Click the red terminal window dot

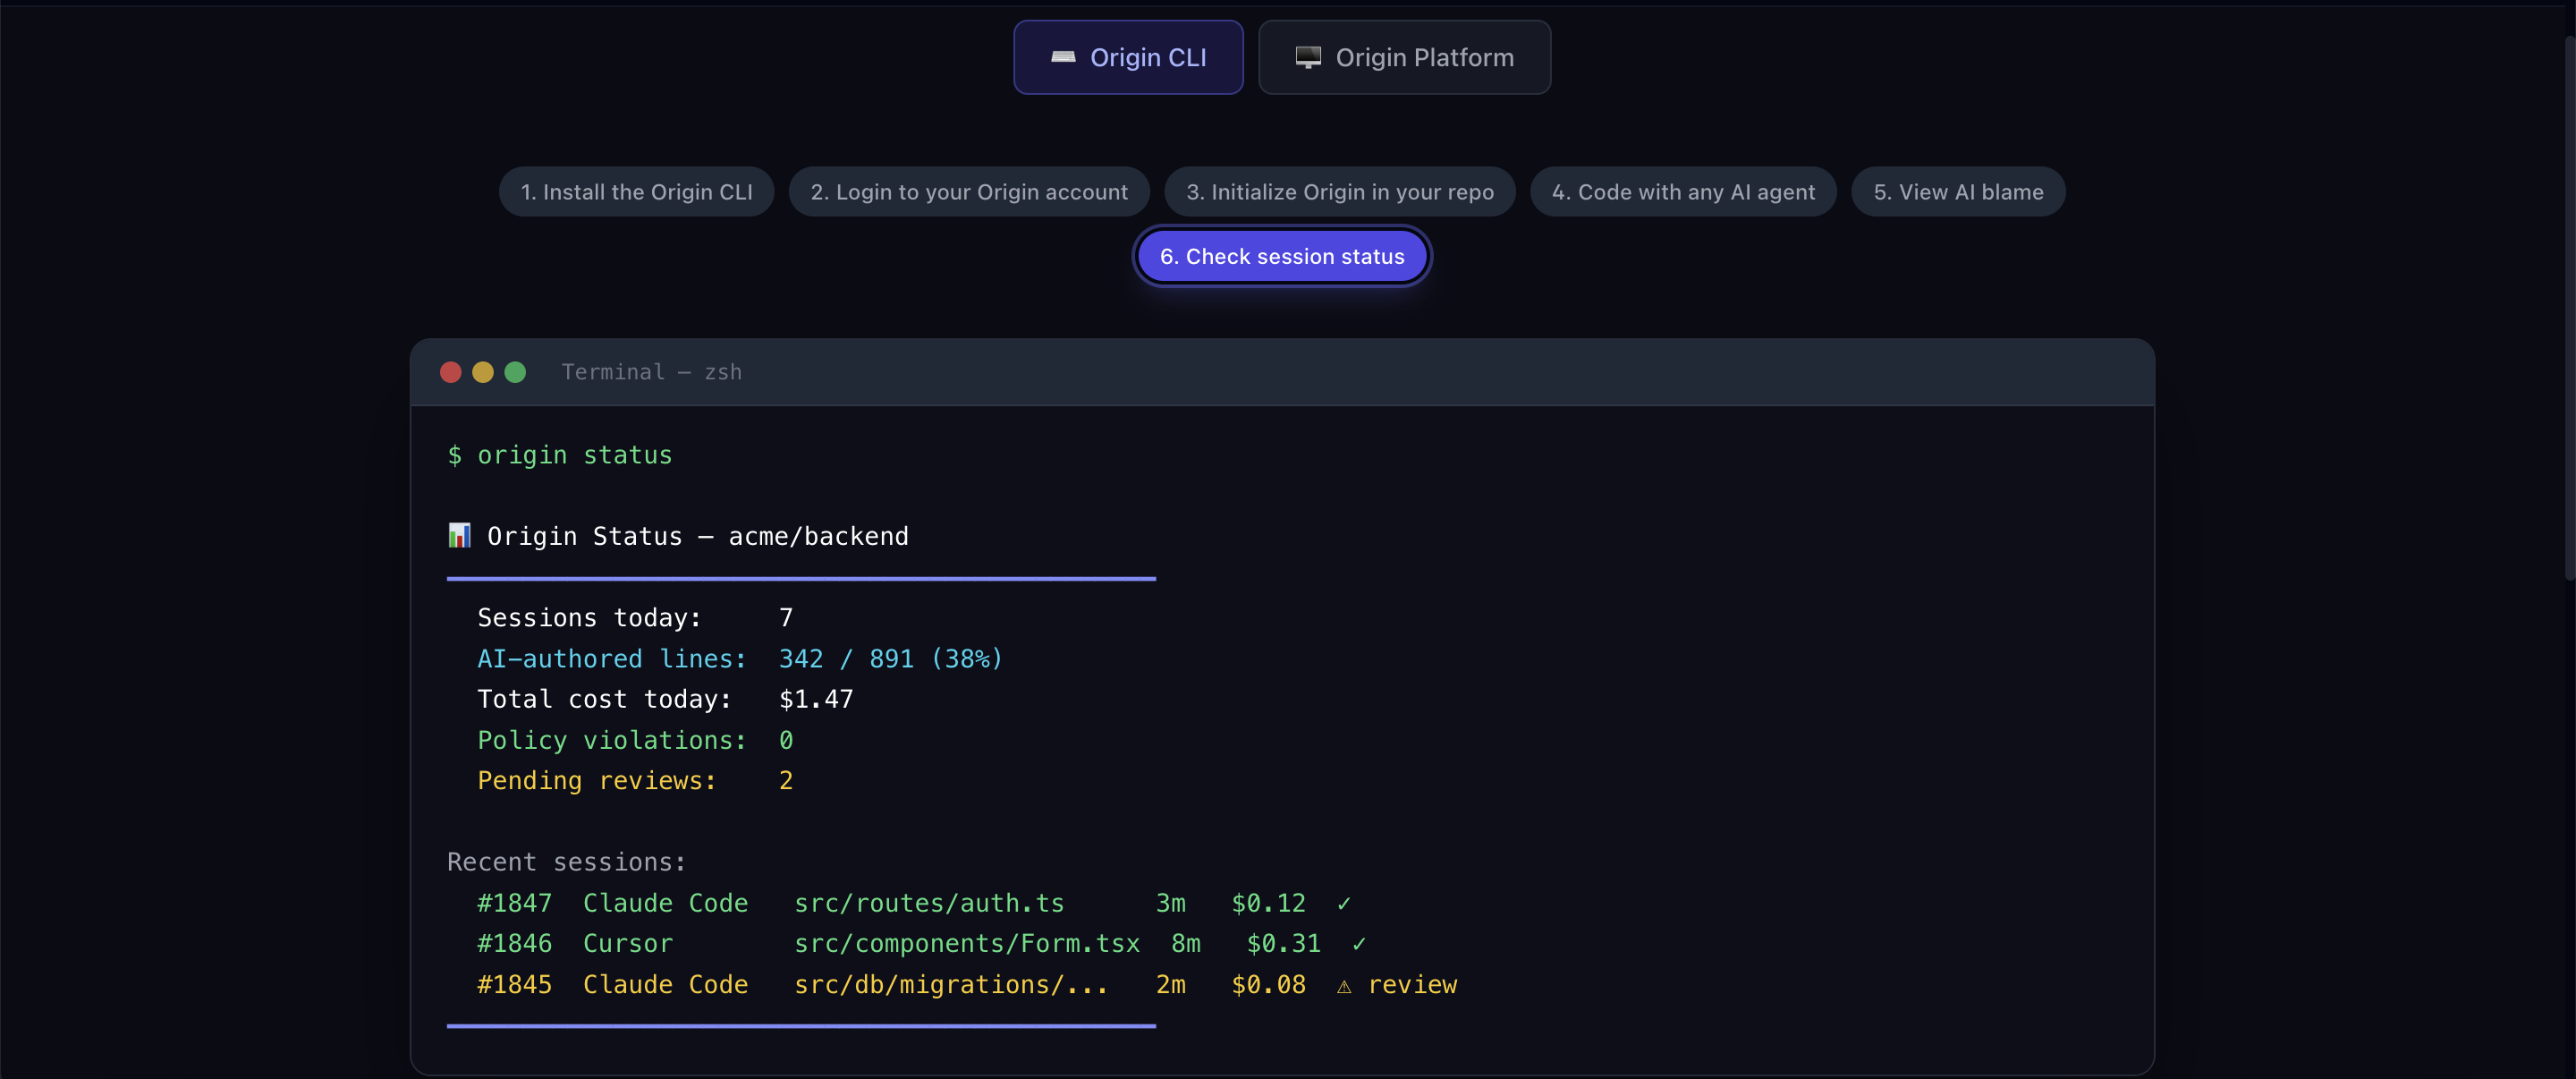pos(451,372)
